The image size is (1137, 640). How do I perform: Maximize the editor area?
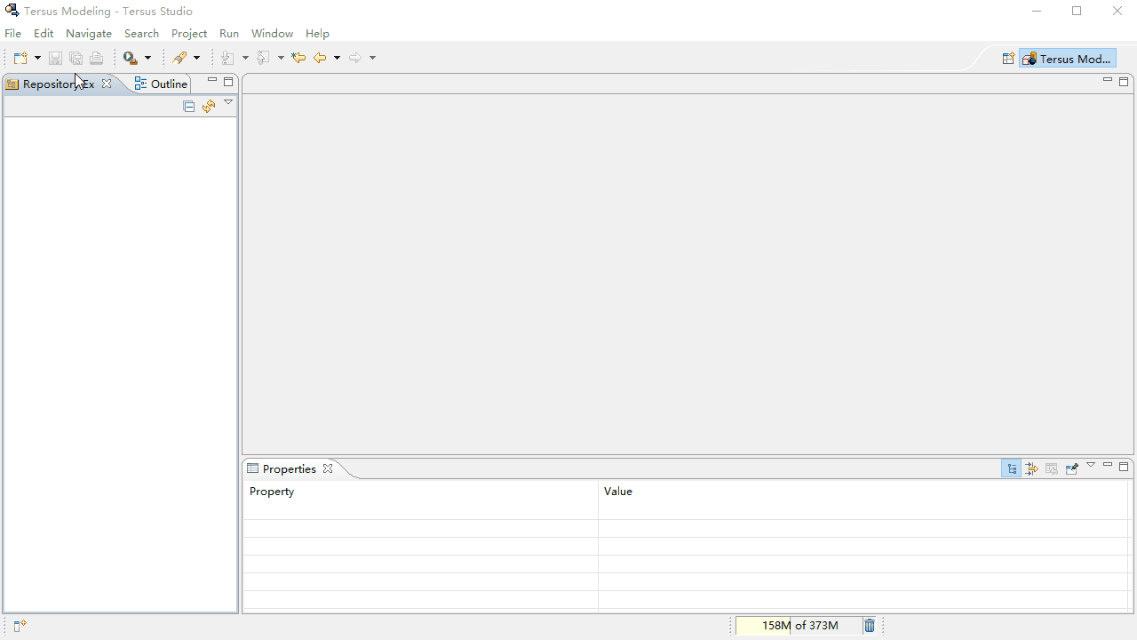[x=1124, y=82]
